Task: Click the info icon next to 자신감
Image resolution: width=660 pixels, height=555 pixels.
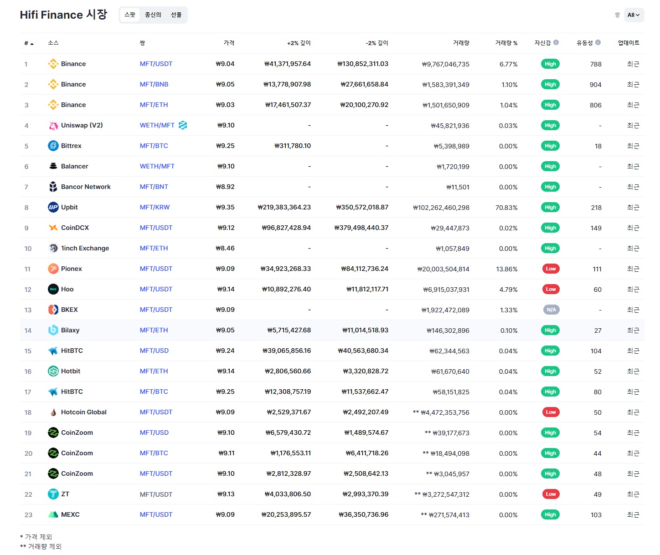Action: (556, 42)
